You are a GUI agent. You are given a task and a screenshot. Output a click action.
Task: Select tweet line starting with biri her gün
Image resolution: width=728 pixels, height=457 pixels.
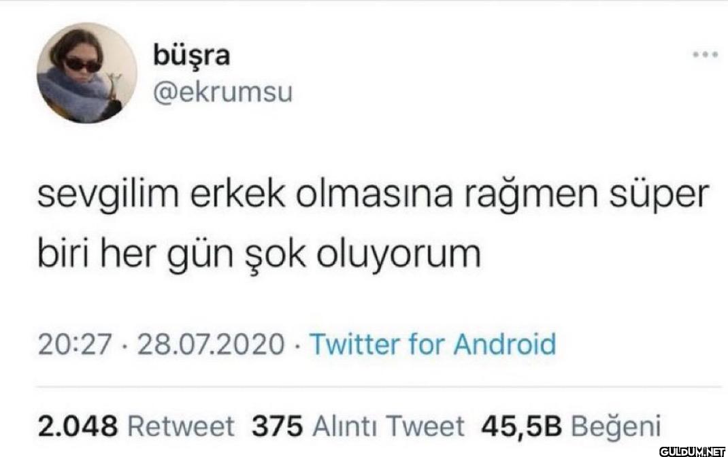coord(259,255)
